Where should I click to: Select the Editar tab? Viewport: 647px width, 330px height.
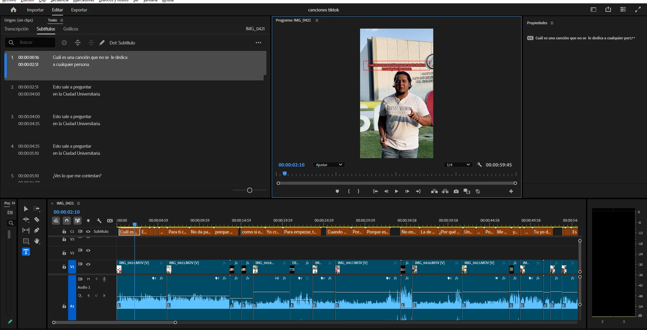[57, 10]
